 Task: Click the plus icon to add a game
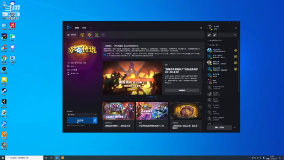pyautogui.click(x=103, y=34)
